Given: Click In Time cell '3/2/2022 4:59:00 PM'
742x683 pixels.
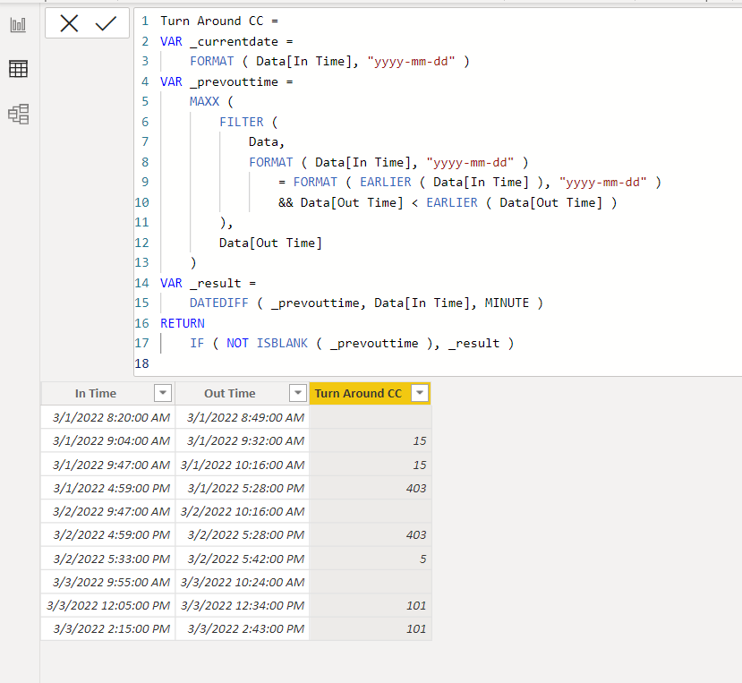Looking at the screenshot, I should (x=108, y=534).
